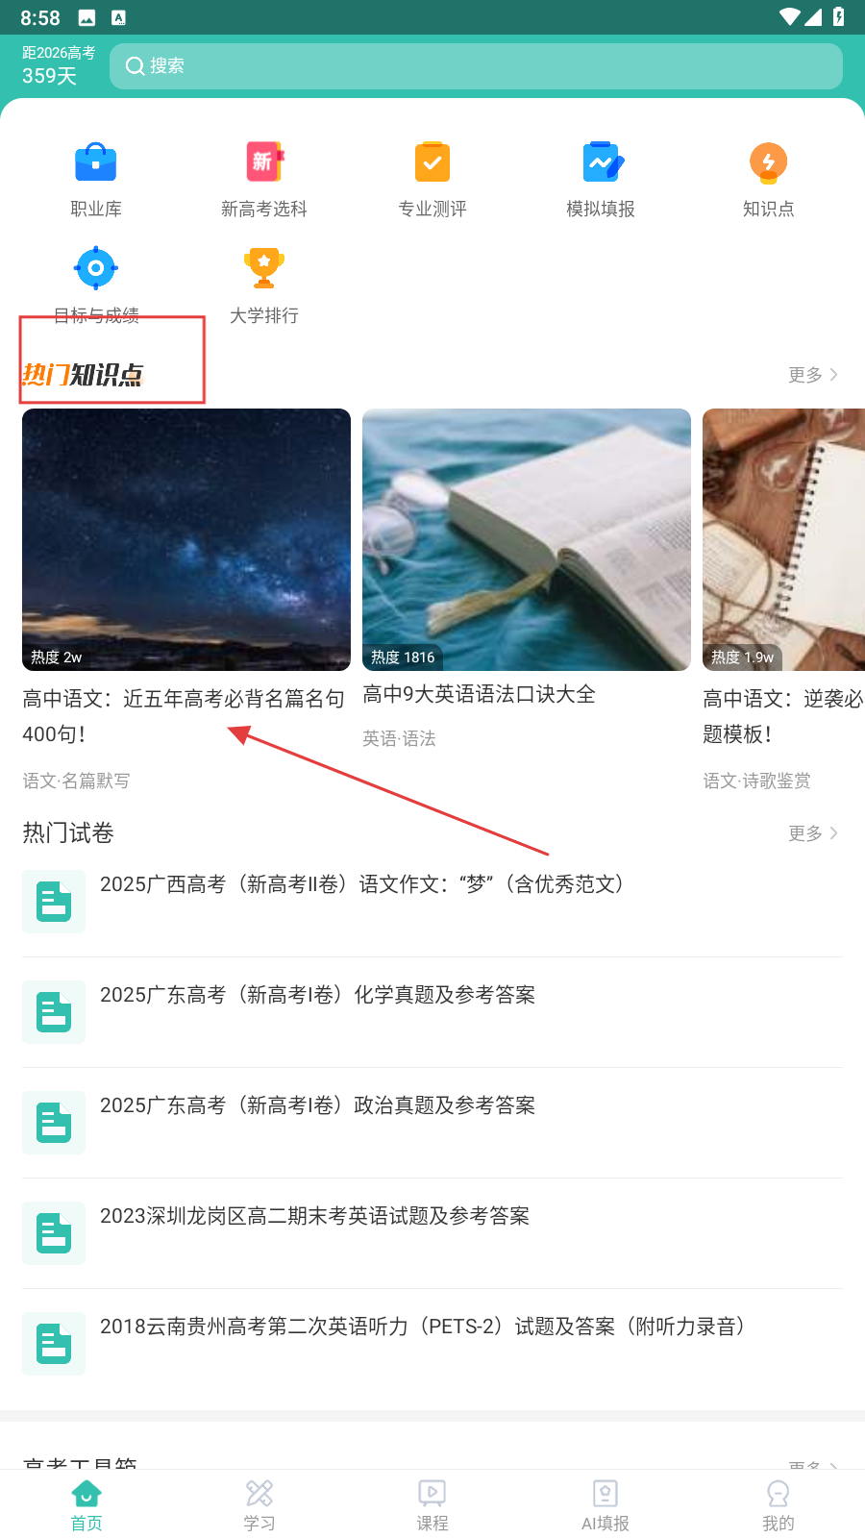This screenshot has width=865, height=1538.
Task: Open the starry sky article thumbnail
Action: pyautogui.click(x=186, y=539)
